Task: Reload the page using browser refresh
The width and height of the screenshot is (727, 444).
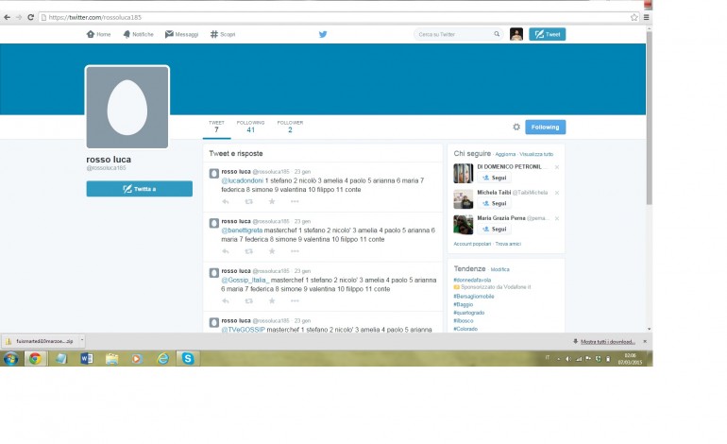Action: coord(31,17)
